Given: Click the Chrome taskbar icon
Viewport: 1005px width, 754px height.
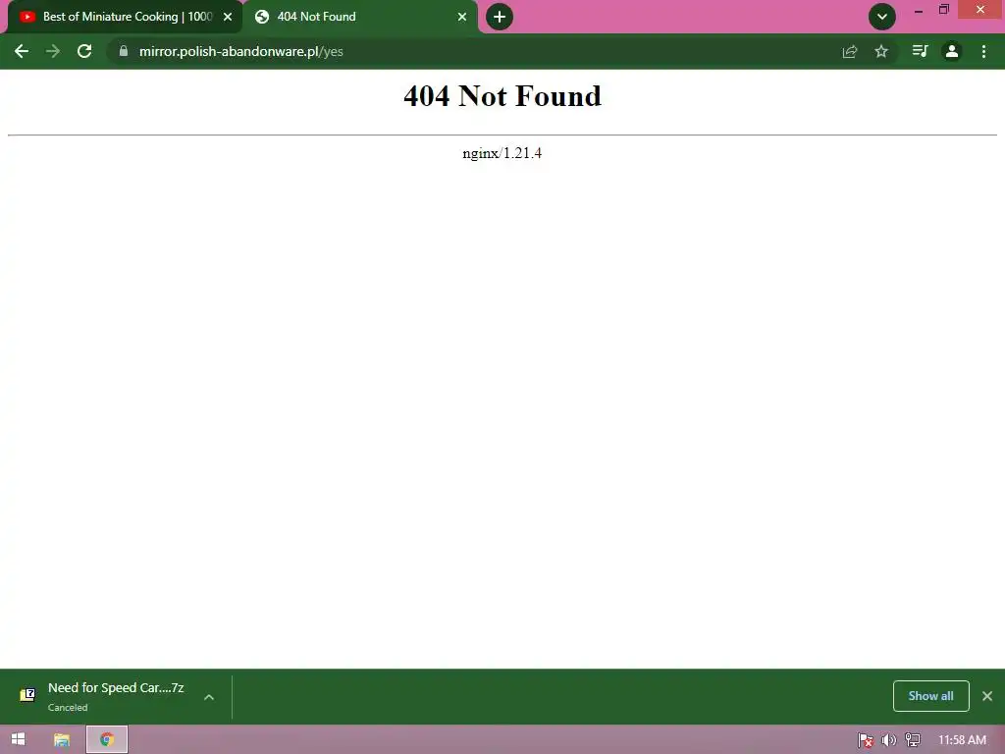Looking at the screenshot, I should point(107,739).
